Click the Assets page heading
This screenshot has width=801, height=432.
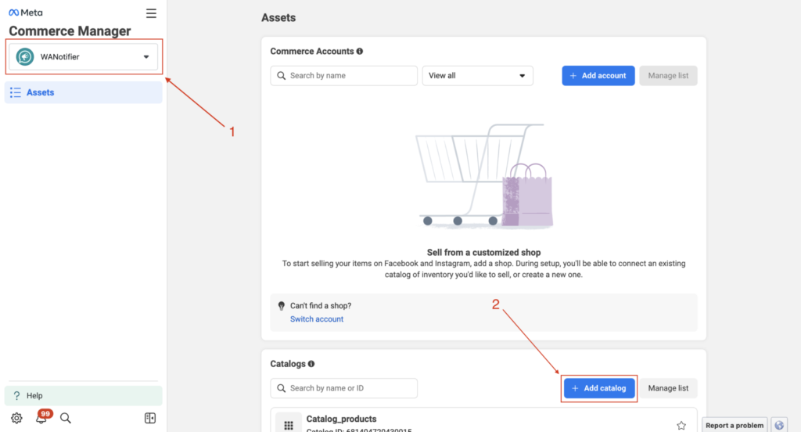pos(278,18)
